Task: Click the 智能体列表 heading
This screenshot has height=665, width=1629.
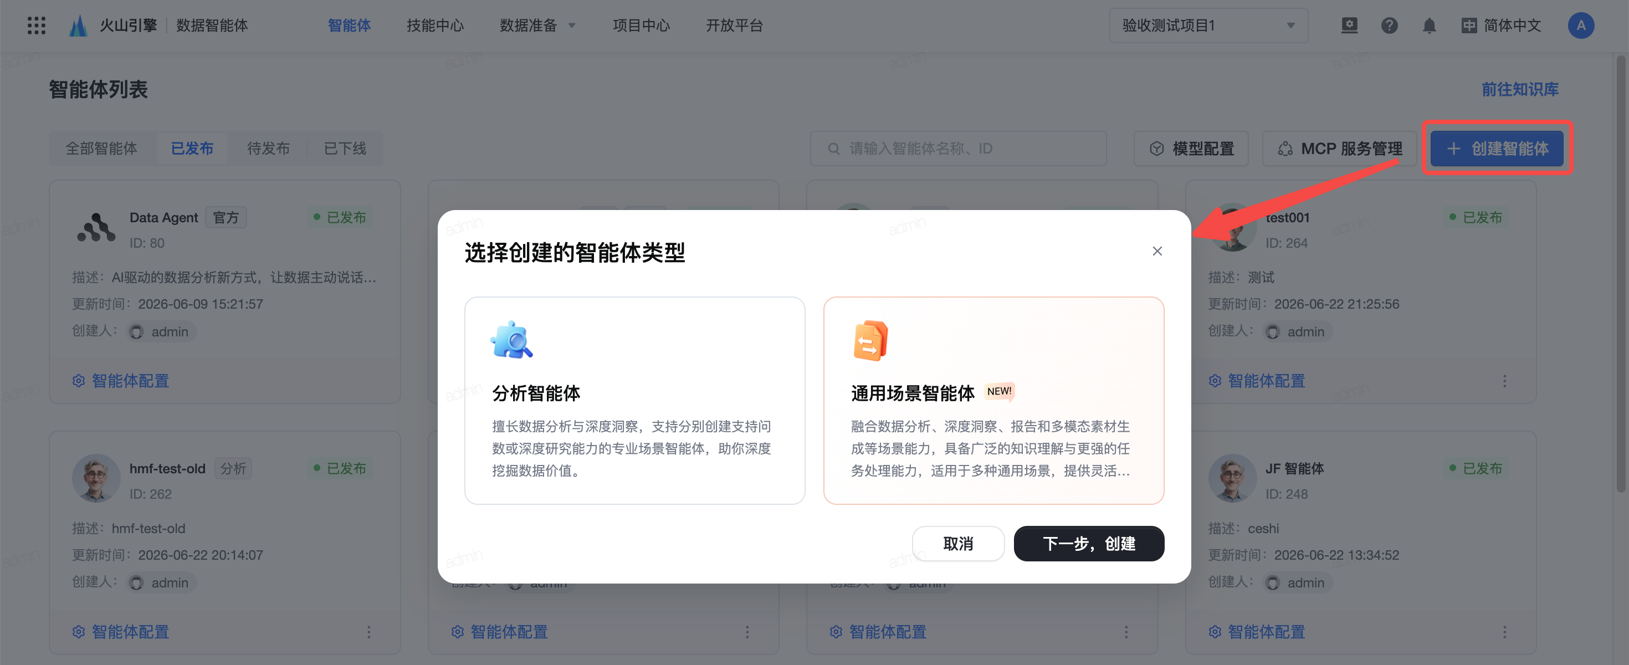Action: [x=98, y=89]
